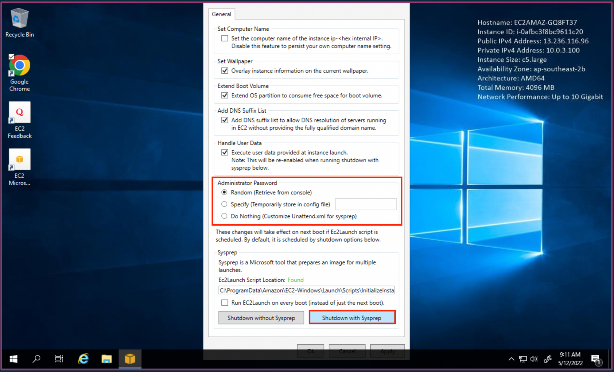The width and height of the screenshot is (614, 372).
Task: Toggle Run EC2Launch on every boot
Action: [x=225, y=303]
